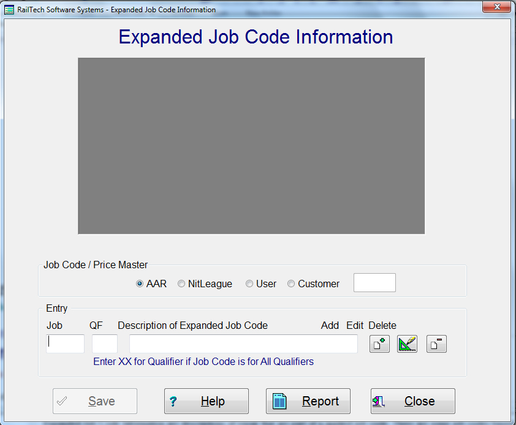The image size is (516, 425).
Task: Select the NitLeague radio button
Action: [x=181, y=284]
